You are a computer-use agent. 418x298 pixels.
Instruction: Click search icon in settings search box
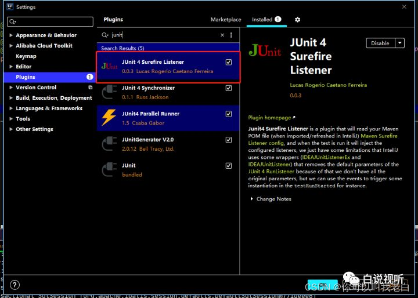coord(12,21)
